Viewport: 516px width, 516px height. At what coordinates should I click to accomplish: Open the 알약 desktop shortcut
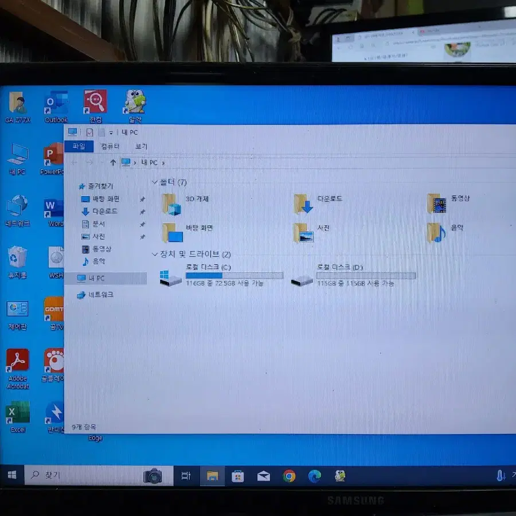[135, 107]
